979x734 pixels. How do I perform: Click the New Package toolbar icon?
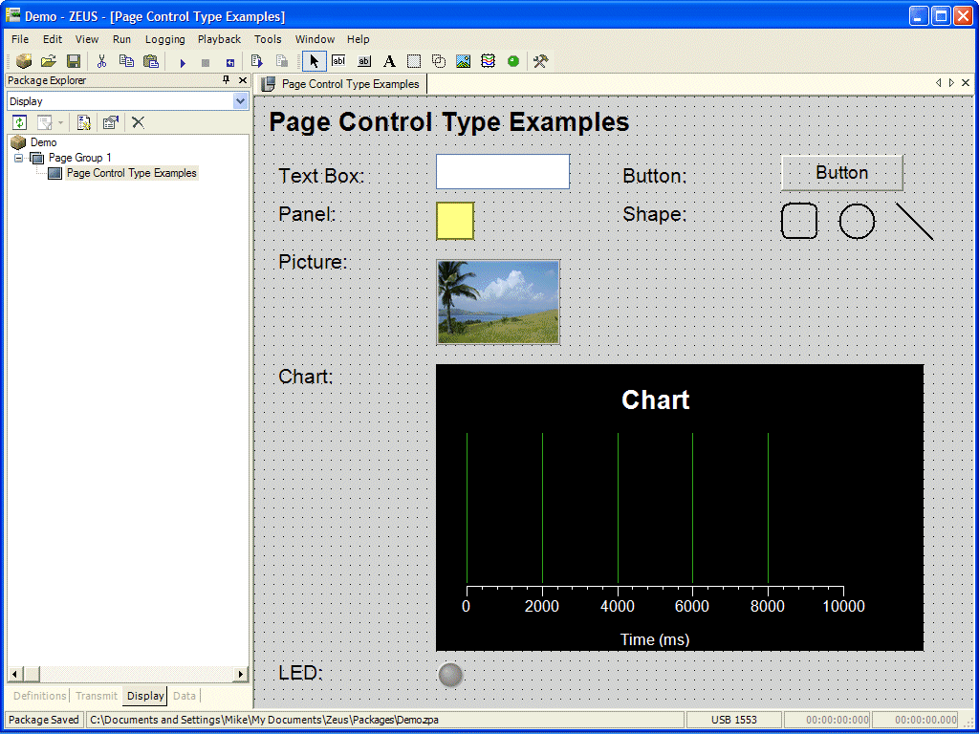24,61
